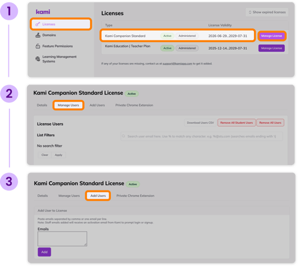Select the highlighted Manage Users tab
This screenshot has height=266, width=298.
(69, 105)
